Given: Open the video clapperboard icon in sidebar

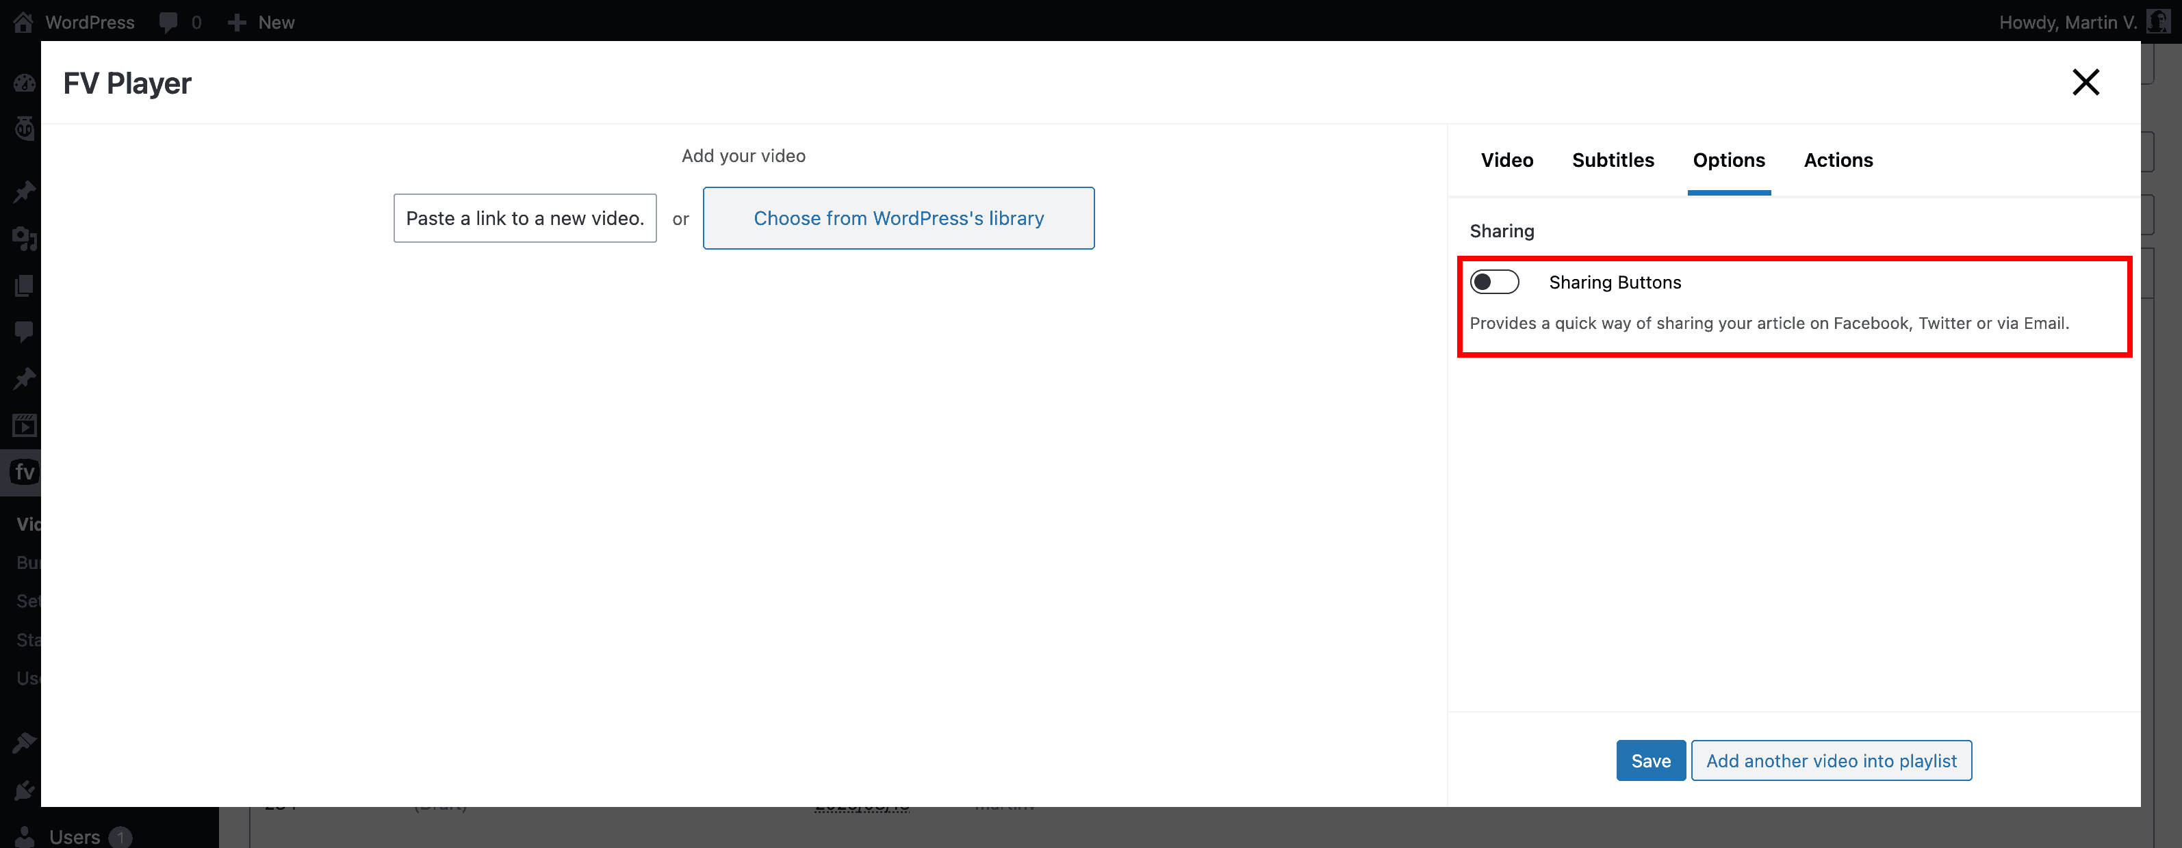Looking at the screenshot, I should (x=25, y=425).
